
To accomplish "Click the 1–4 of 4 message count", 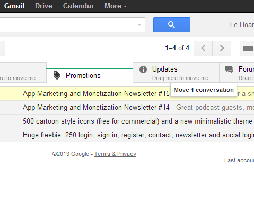I will [177, 48].
